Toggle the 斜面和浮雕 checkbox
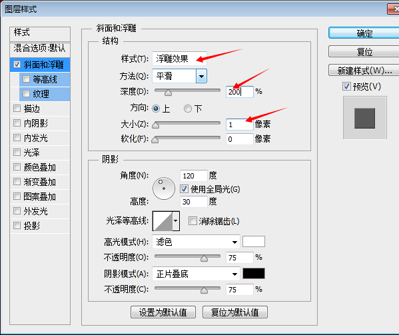 [17, 65]
